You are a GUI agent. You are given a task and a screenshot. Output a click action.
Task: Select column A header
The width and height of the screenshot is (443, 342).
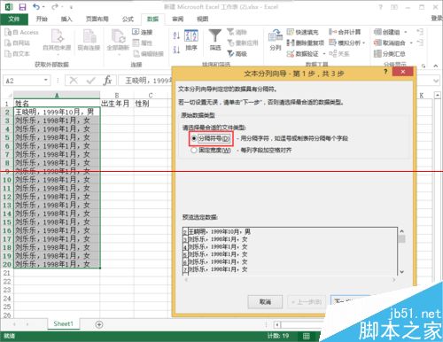click(57, 95)
